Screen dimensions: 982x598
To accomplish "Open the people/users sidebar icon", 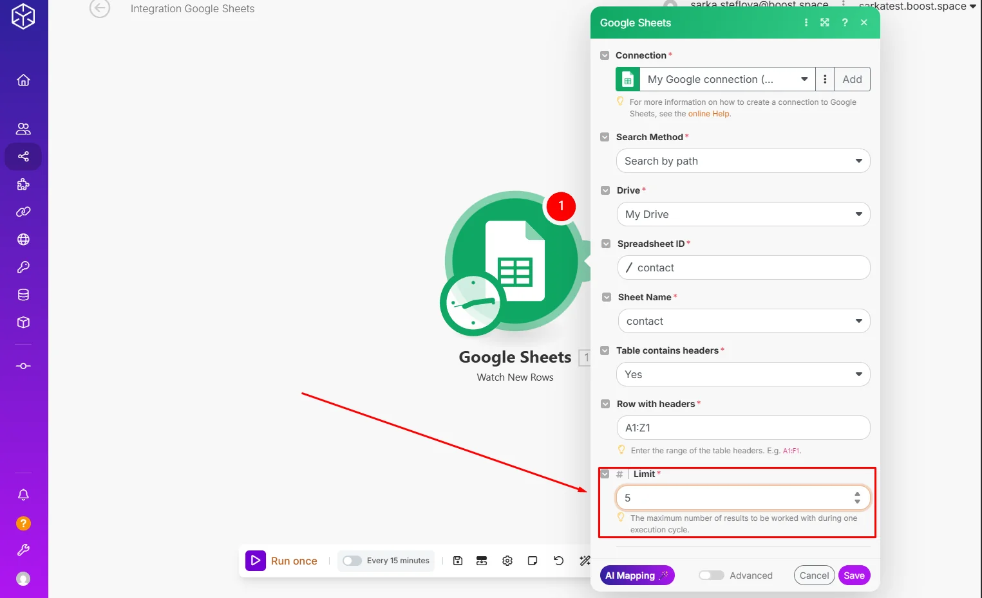I will [23, 129].
